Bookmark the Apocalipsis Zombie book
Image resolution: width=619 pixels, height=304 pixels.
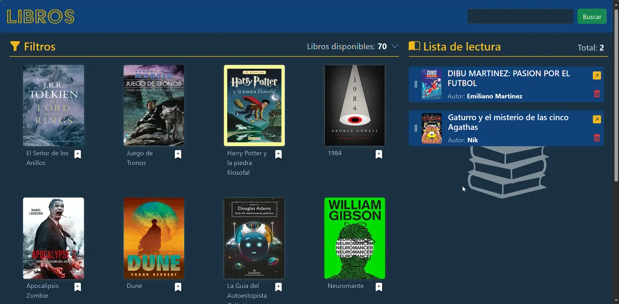tap(78, 287)
